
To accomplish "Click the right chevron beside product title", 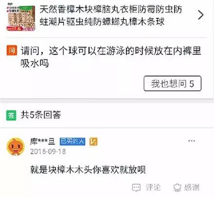I will pyautogui.click(x=201, y=15).
